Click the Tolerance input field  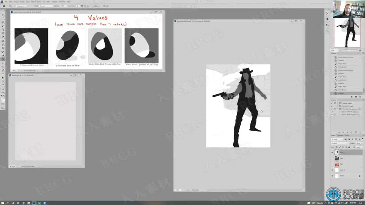tap(78, 6)
